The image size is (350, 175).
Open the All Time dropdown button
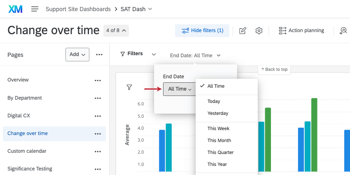(x=180, y=89)
